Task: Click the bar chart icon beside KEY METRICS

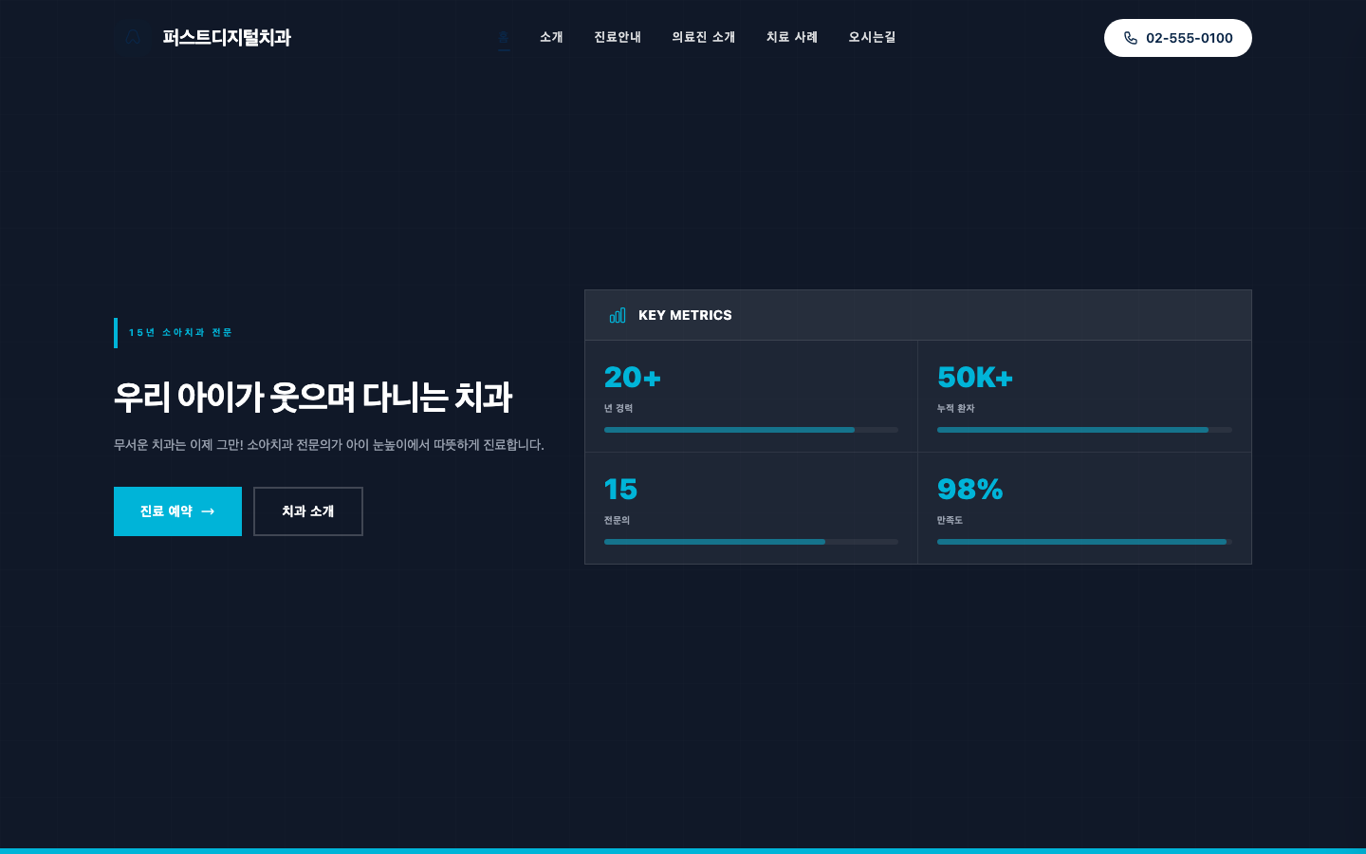Action: click(x=618, y=315)
